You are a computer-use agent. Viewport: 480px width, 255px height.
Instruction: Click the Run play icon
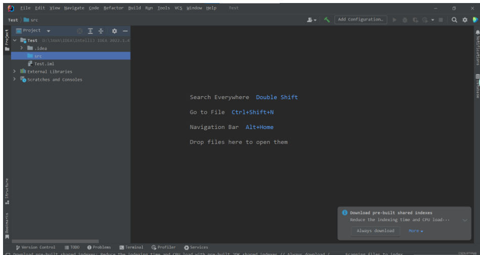tap(395, 20)
